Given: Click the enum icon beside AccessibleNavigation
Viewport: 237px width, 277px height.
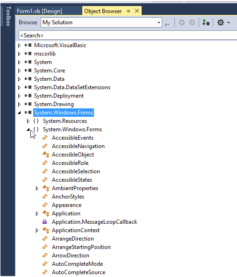Looking at the screenshot, I should pos(45,146).
